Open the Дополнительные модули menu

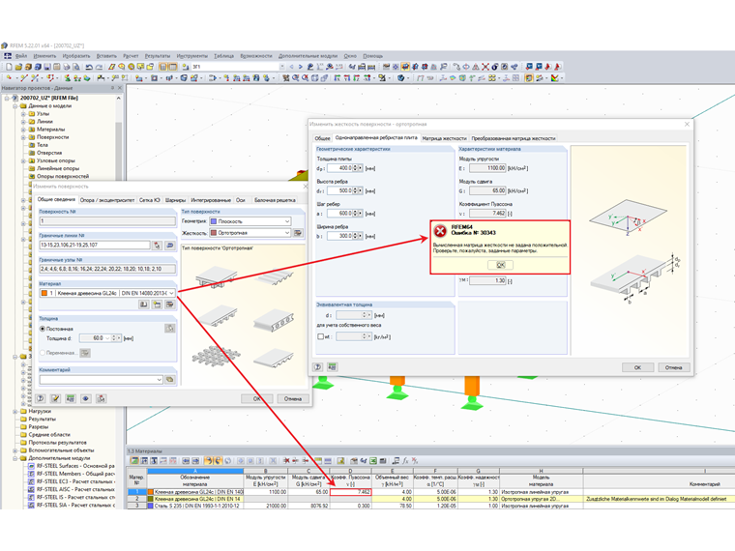click(308, 56)
